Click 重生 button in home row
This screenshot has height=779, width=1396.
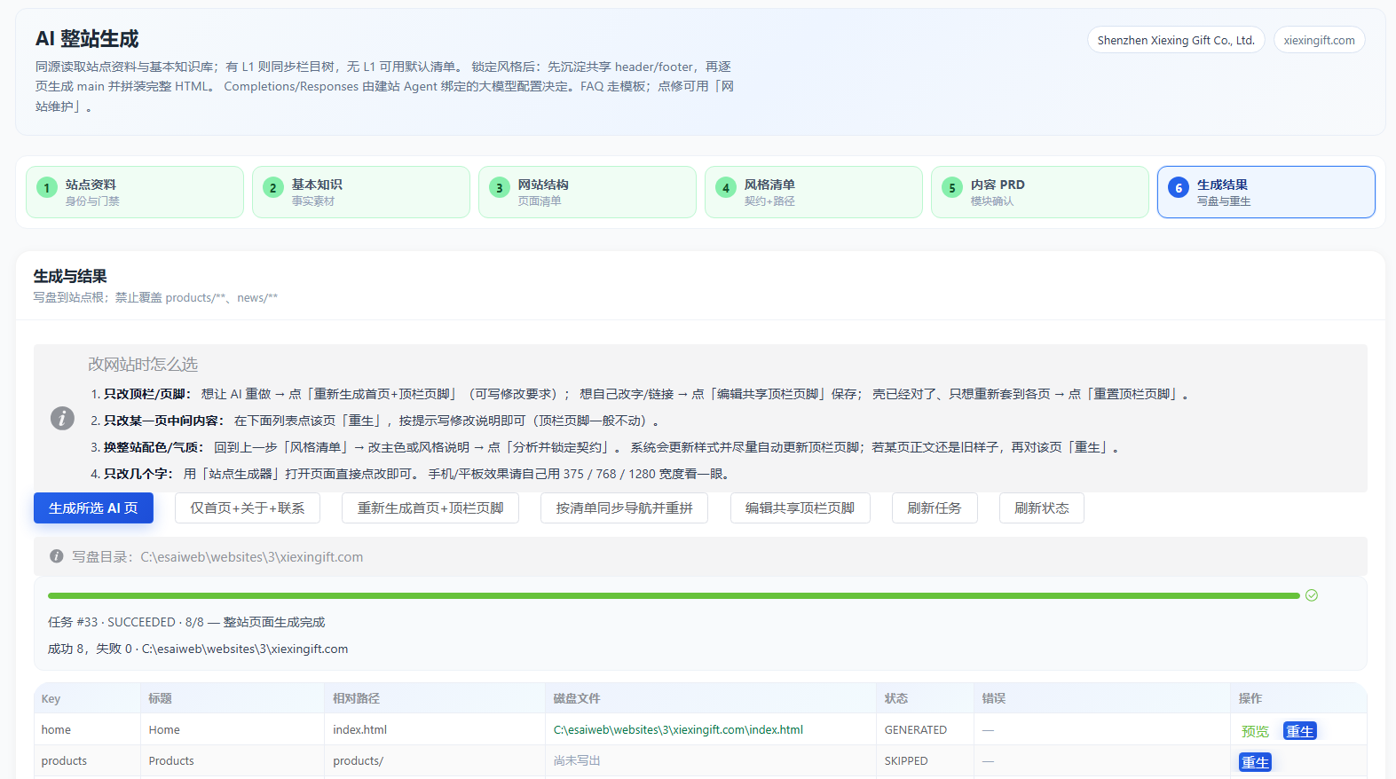coord(1300,731)
